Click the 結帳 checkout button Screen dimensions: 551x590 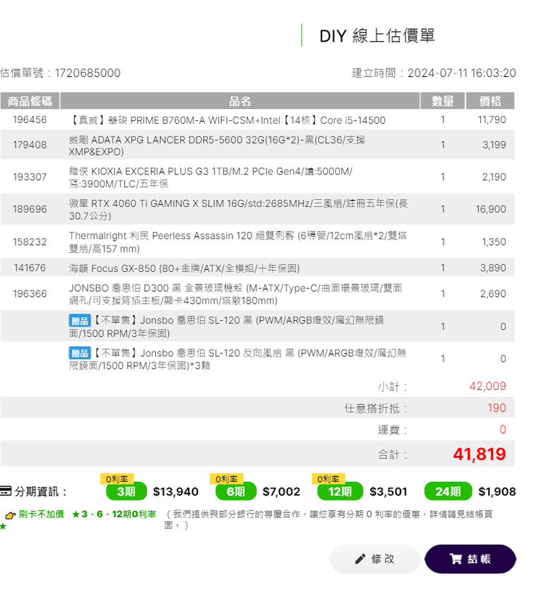pos(470,559)
